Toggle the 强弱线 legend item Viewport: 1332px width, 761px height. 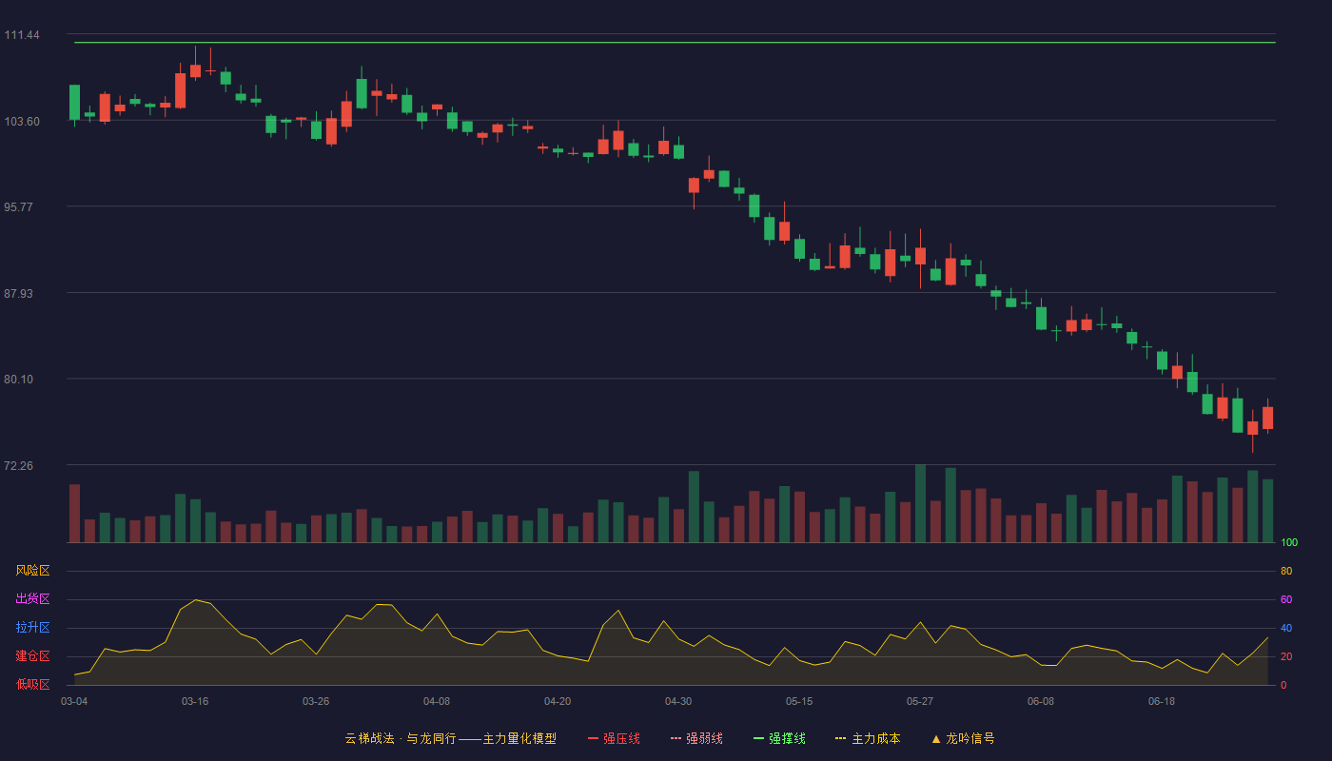[696, 738]
